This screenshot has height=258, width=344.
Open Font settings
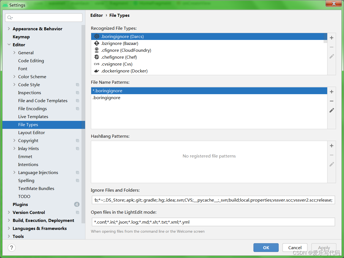(23, 69)
